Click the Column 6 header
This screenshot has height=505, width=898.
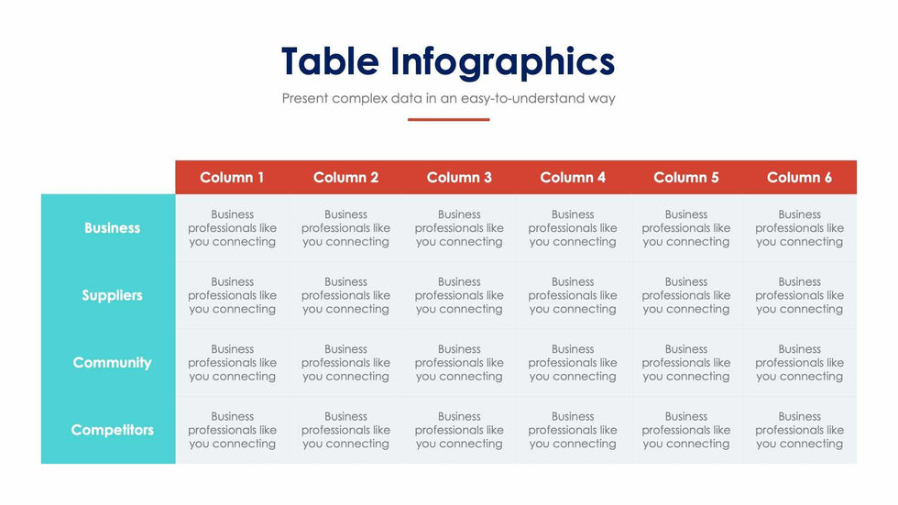[x=799, y=178]
